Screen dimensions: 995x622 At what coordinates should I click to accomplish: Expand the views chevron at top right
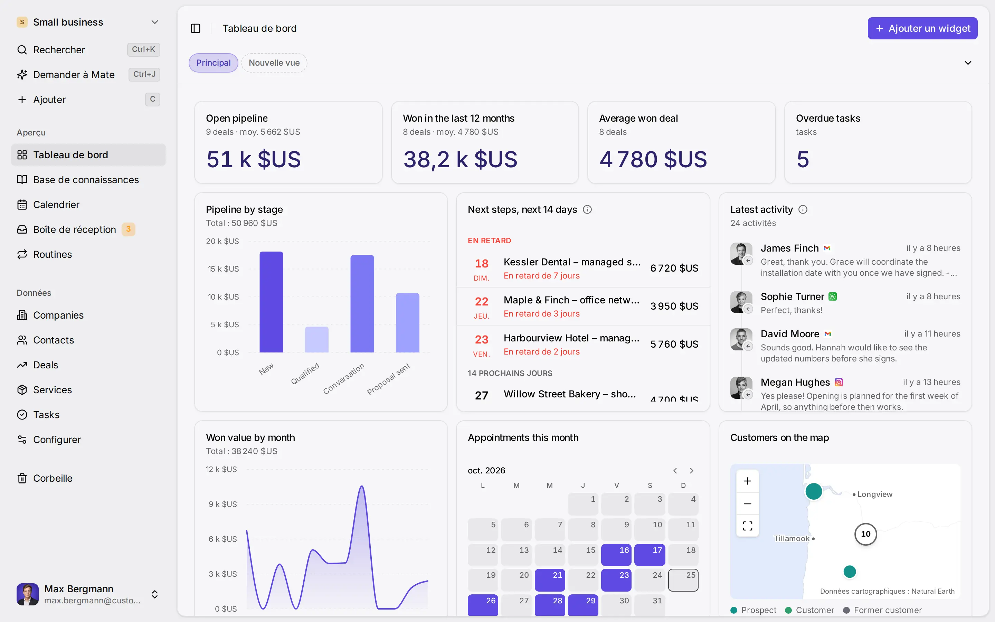pos(968,63)
